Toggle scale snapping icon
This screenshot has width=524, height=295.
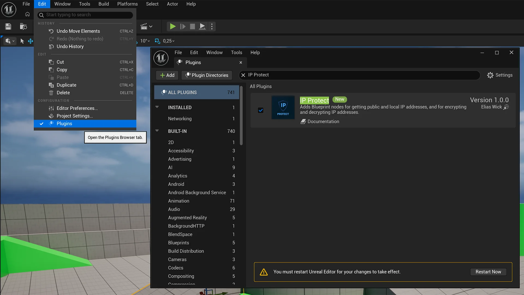pyautogui.click(x=157, y=41)
